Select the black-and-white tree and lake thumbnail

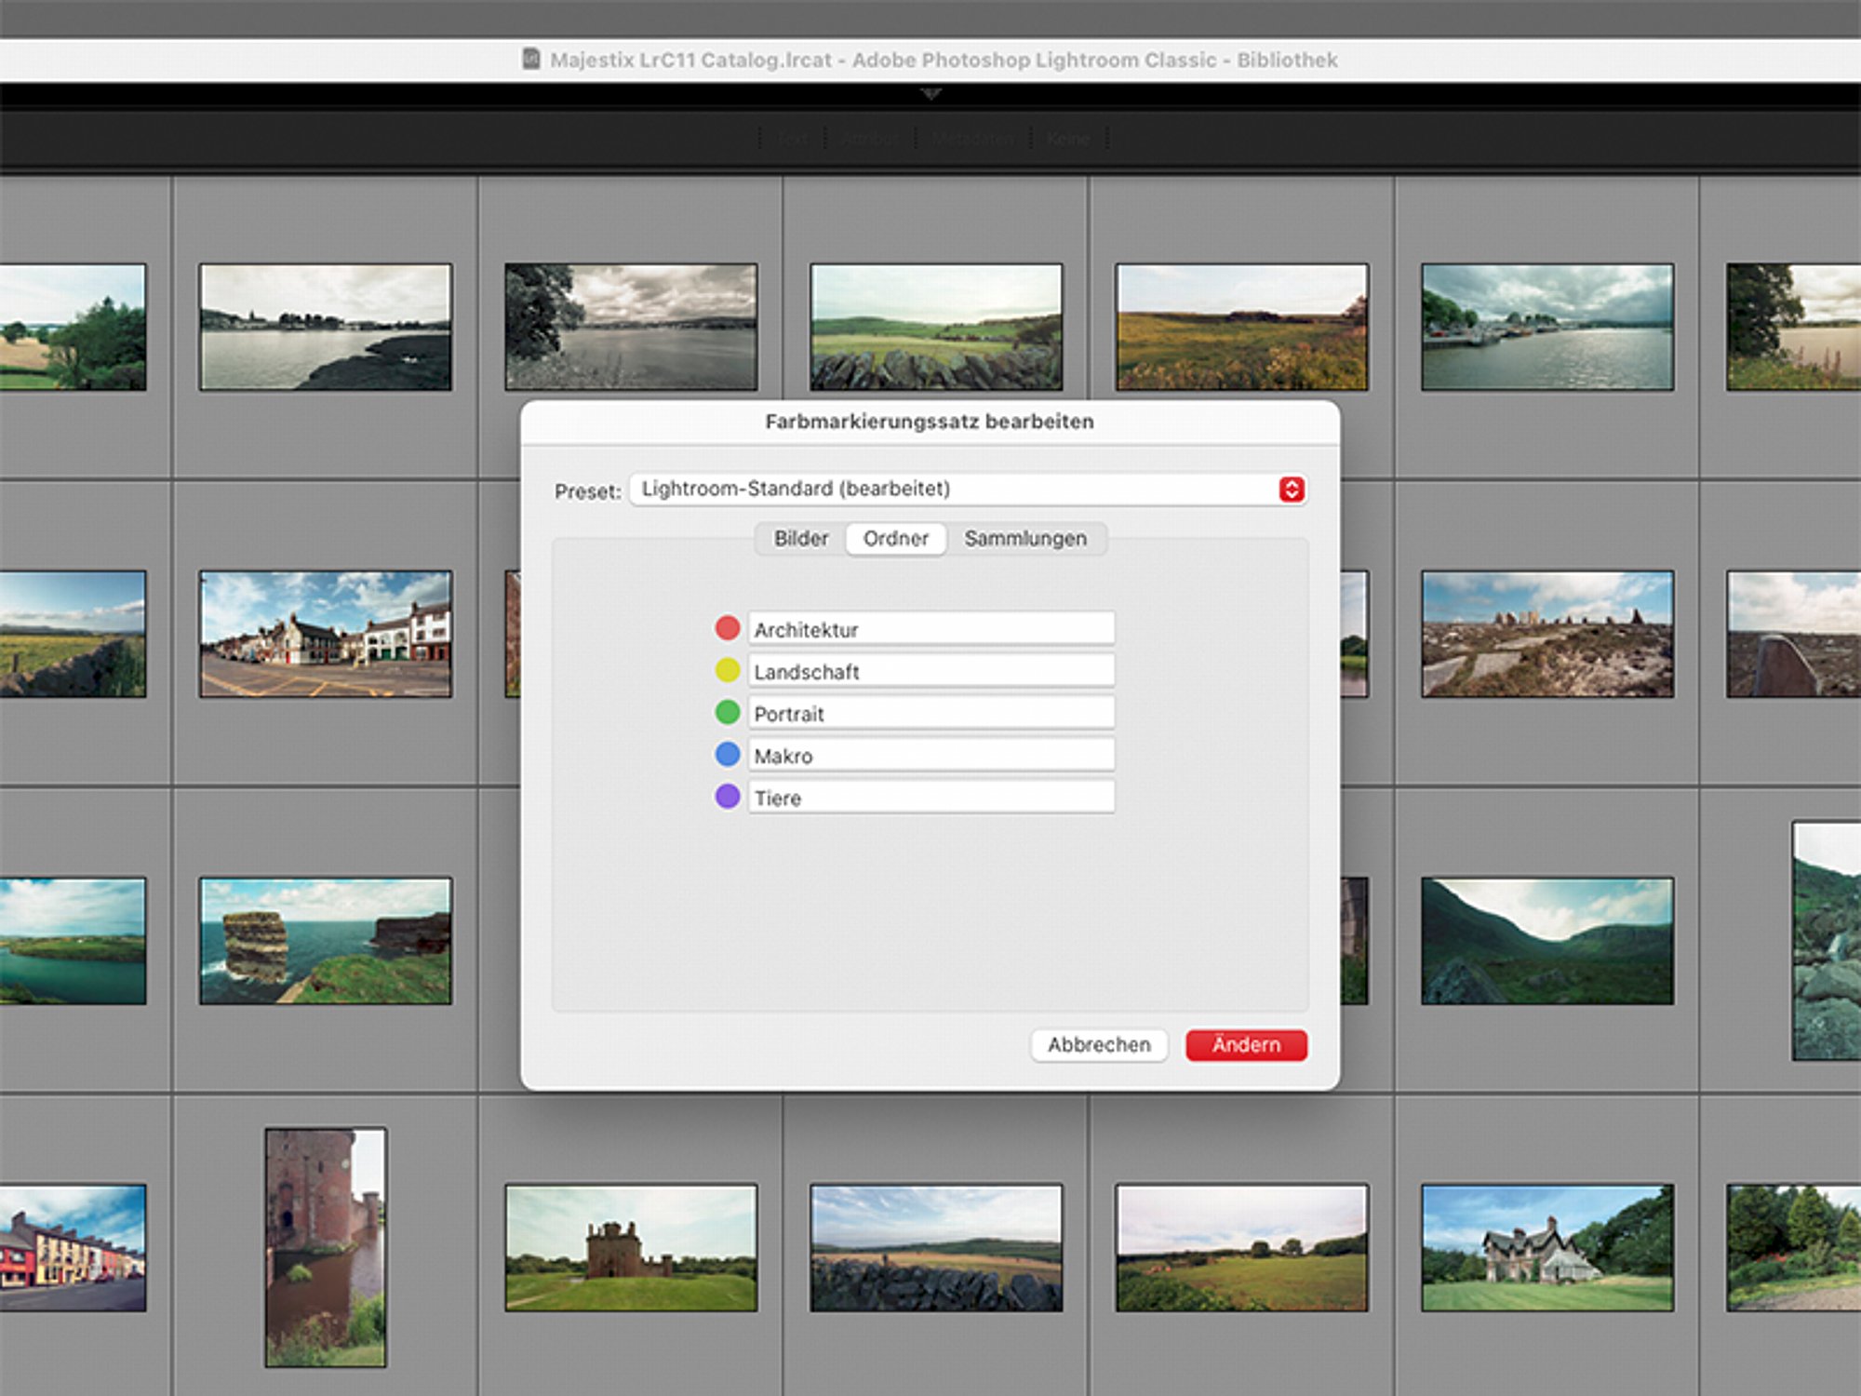[x=631, y=327]
